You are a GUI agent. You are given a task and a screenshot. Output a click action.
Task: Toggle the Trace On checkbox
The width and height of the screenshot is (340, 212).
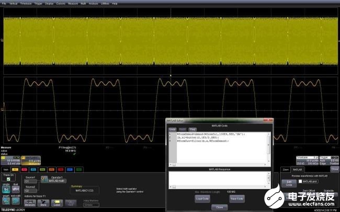(8, 179)
